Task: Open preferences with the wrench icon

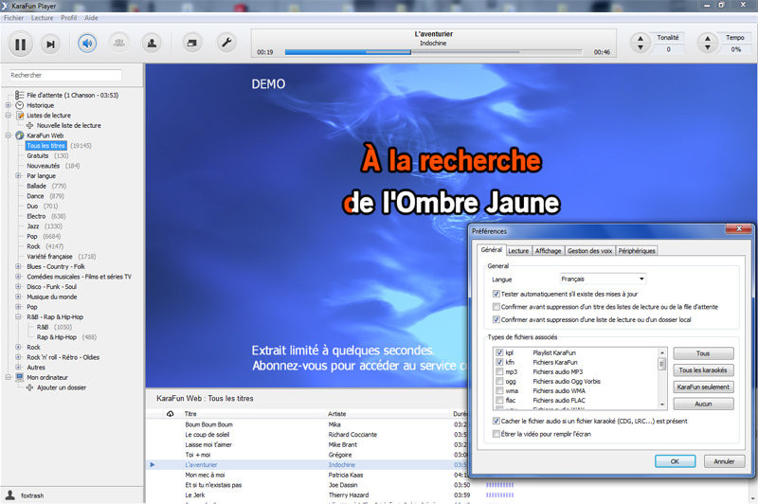Action: [x=226, y=43]
